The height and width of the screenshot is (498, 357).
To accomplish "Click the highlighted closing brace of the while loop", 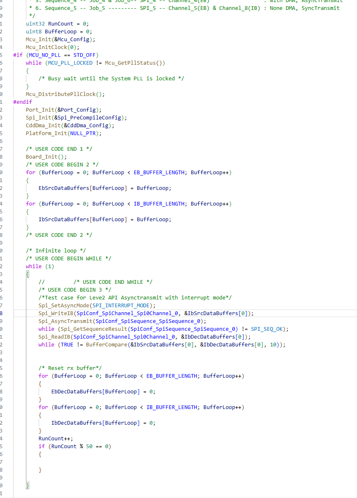I will click(28, 485).
